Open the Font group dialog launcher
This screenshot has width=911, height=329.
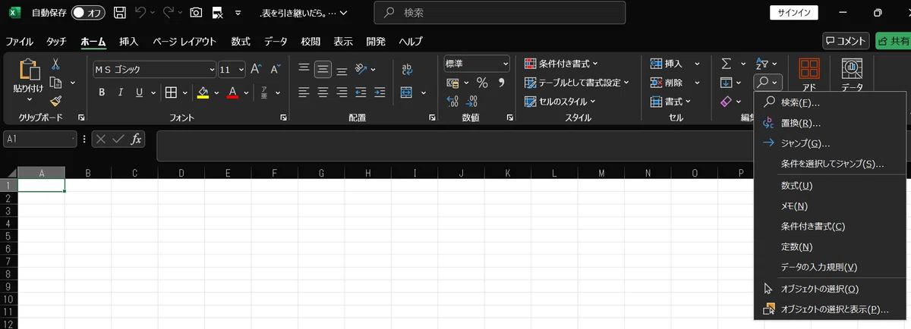pyautogui.click(x=283, y=117)
